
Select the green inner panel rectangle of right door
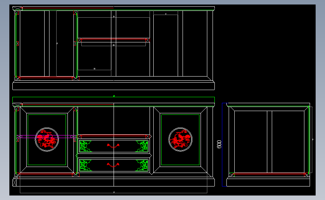(x=180, y=140)
